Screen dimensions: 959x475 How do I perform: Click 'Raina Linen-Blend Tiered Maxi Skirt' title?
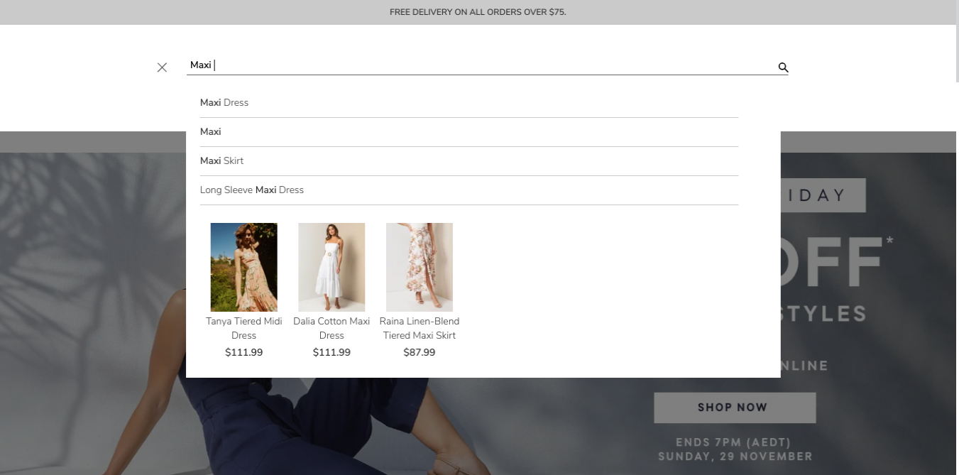coord(420,328)
